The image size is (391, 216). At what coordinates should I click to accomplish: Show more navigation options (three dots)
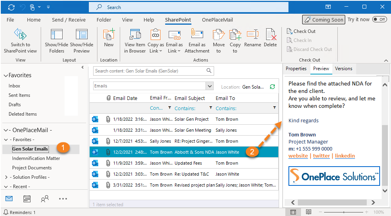tap(63, 199)
